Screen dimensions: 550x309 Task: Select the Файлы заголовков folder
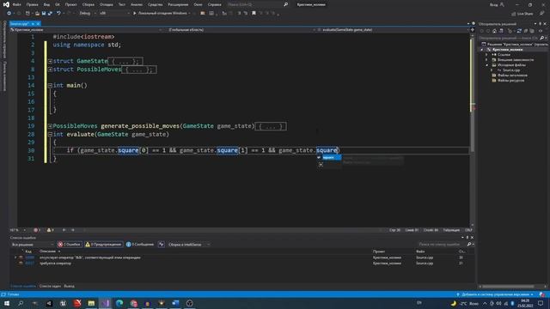510,76
